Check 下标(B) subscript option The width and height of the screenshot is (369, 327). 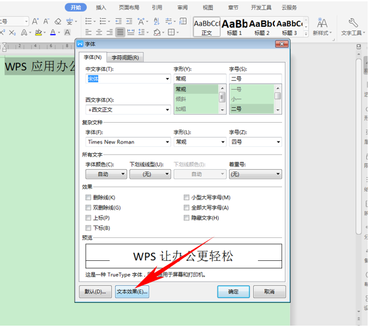[88, 228]
